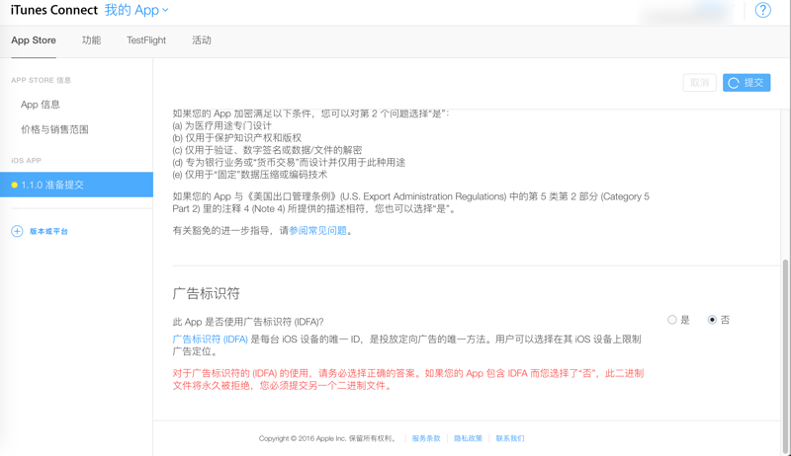791x456 pixels.
Task: Open the 广告标识符 (IDFA) link
Action: click(210, 340)
